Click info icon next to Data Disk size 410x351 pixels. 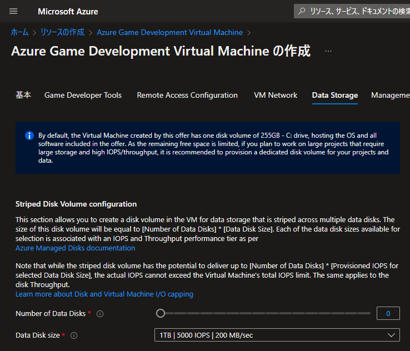pyautogui.click(x=74, y=335)
